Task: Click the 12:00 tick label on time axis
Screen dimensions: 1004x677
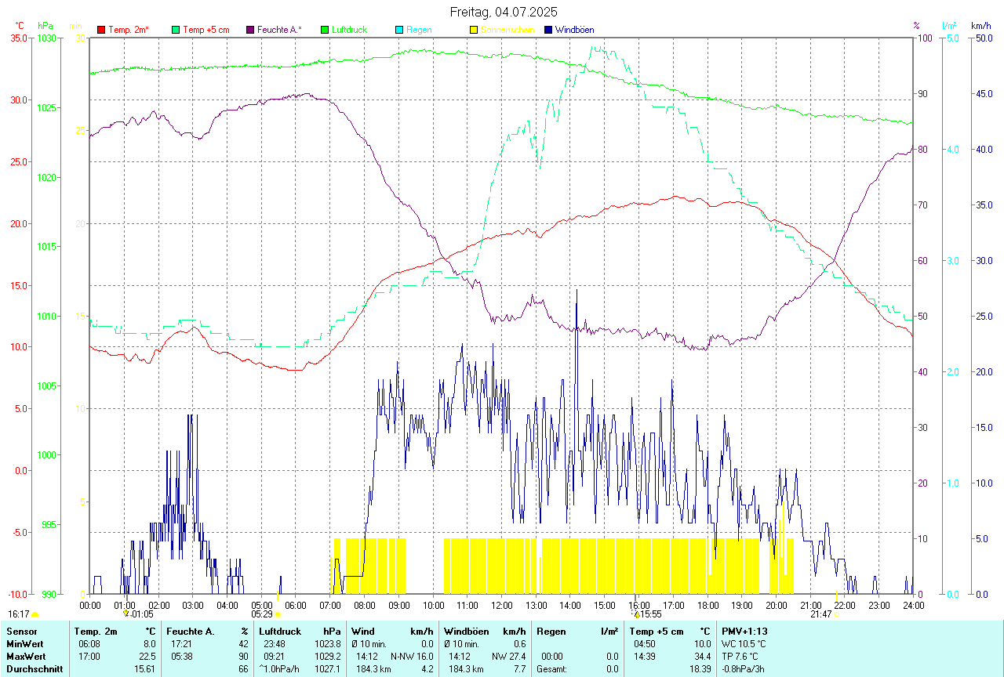Action: click(x=501, y=605)
